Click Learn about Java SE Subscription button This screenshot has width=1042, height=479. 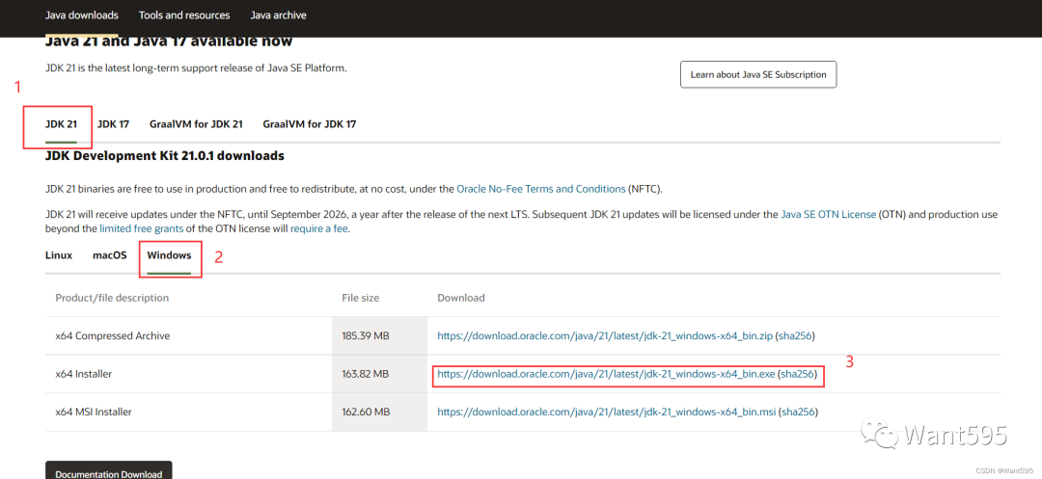point(758,74)
